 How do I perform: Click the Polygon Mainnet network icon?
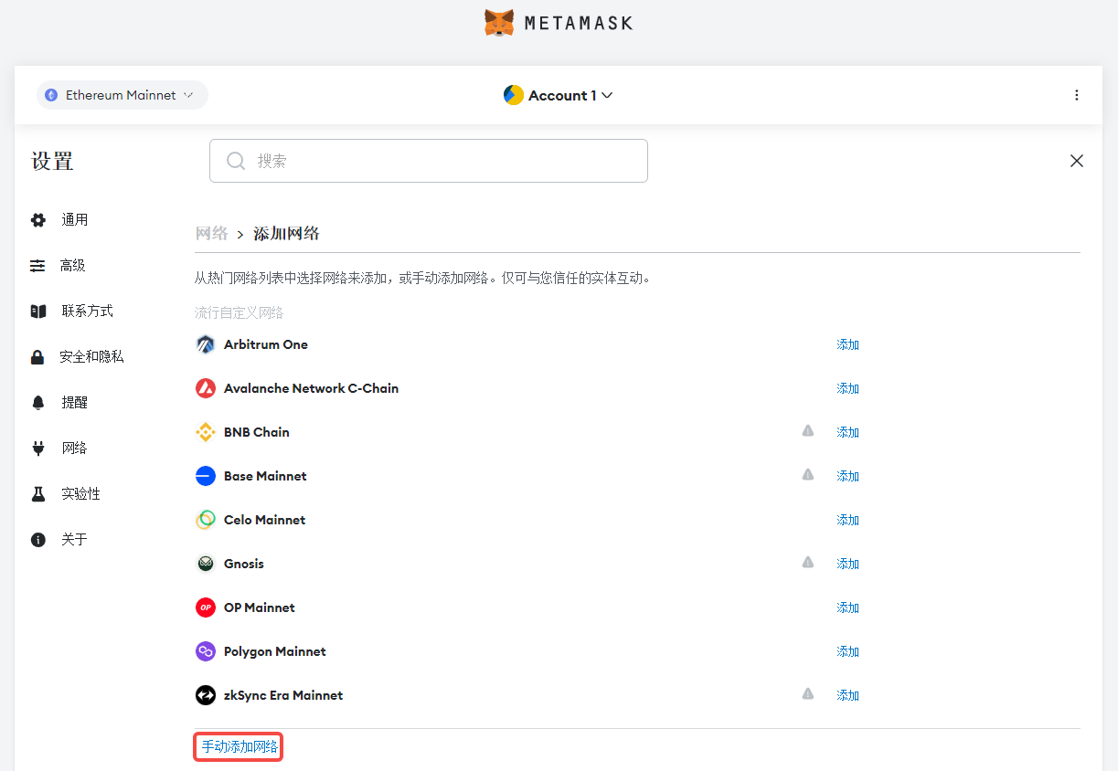pyautogui.click(x=206, y=651)
